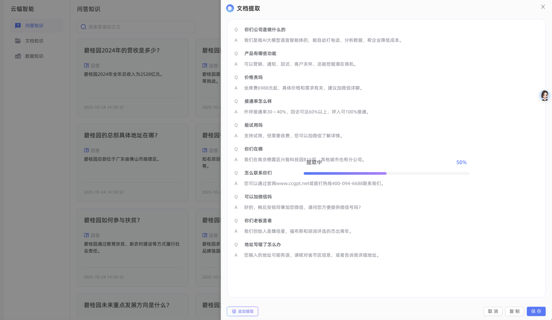The image size is (552, 320).
Task: Click the answer 您输入的地址可能有误
Action: click(312, 255)
